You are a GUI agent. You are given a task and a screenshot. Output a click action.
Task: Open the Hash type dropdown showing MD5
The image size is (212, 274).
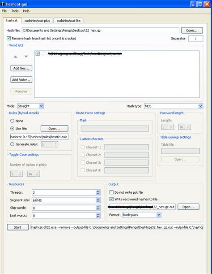coord(174,106)
